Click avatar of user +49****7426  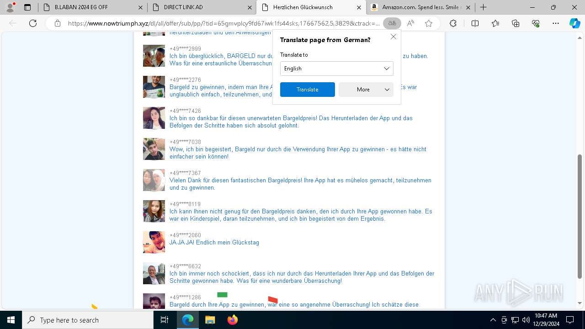[x=154, y=118]
